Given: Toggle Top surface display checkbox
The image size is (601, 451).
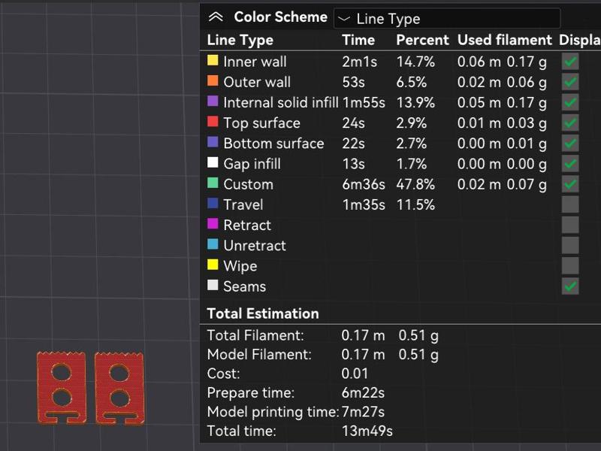Looking at the screenshot, I should click(570, 123).
